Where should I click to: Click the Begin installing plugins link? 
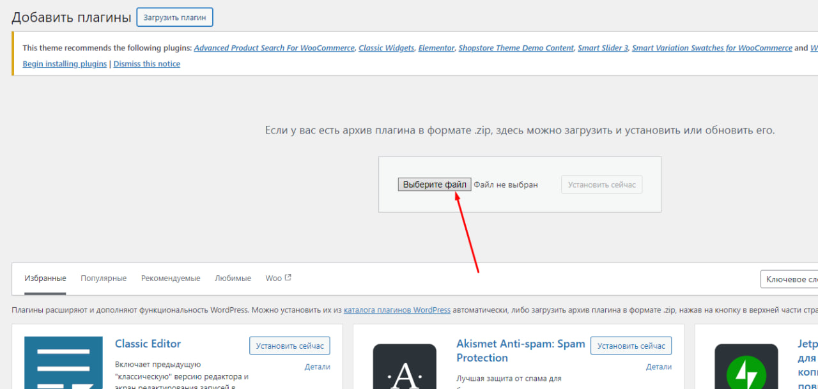point(65,64)
